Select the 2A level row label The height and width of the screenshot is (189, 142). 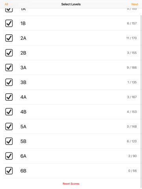click(23, 38)
